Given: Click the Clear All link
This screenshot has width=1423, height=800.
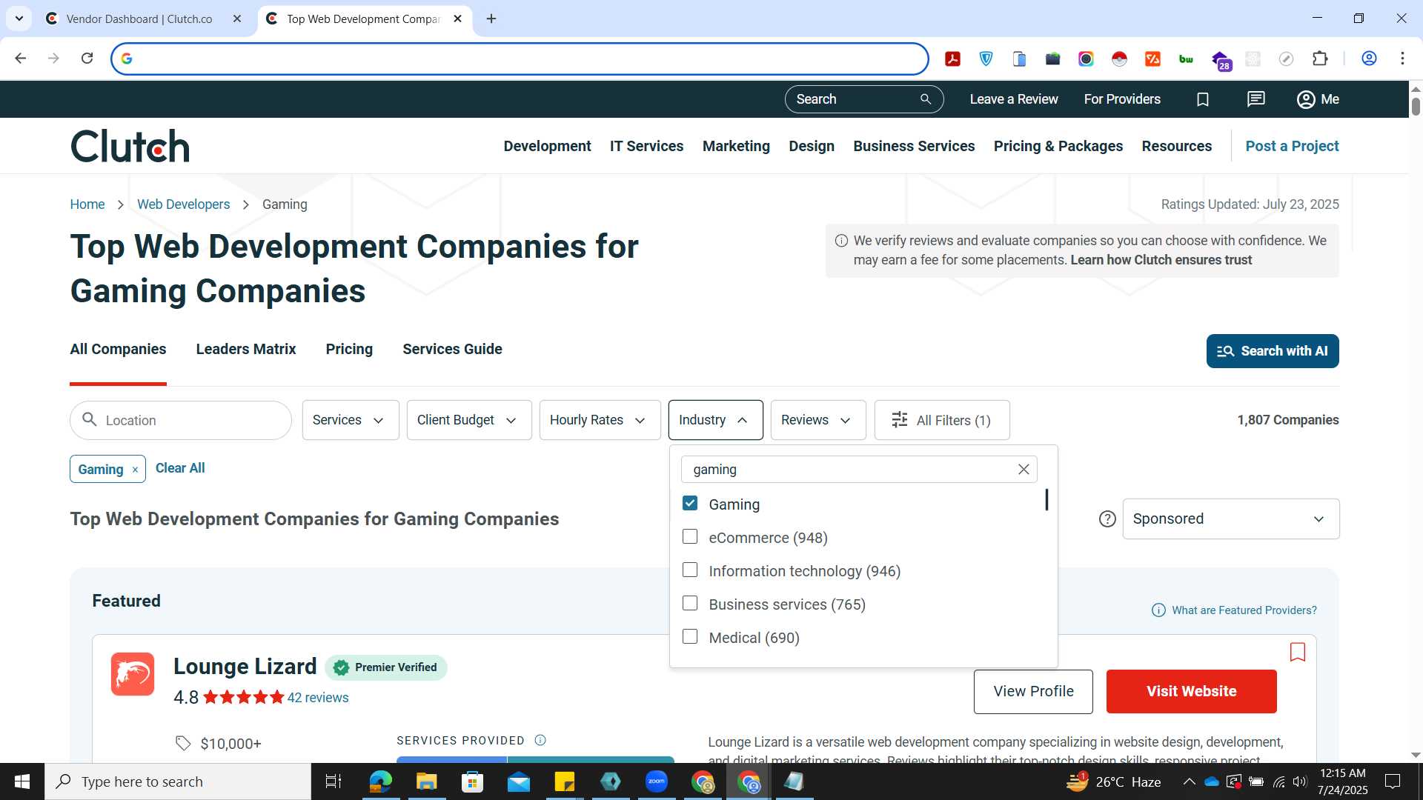Looking at the screenshot, I should pyautogui.click(x=180, y=468).
